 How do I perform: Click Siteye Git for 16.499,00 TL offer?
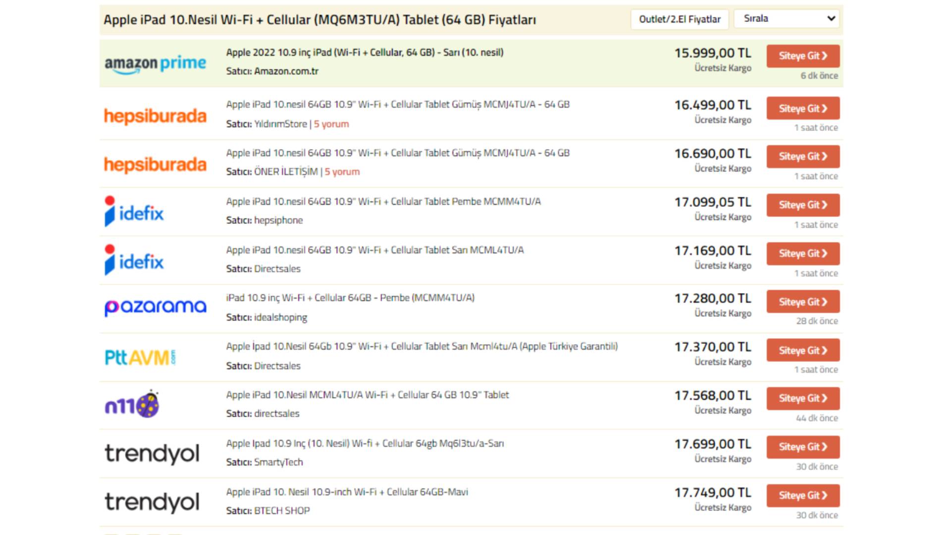coord(803,108)
